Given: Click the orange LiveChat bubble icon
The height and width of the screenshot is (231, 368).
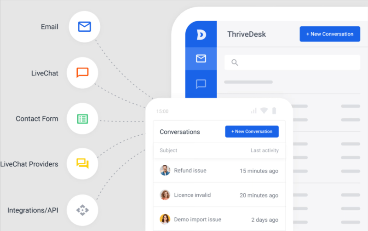Looking at the screenshot, I should (82, 73).
